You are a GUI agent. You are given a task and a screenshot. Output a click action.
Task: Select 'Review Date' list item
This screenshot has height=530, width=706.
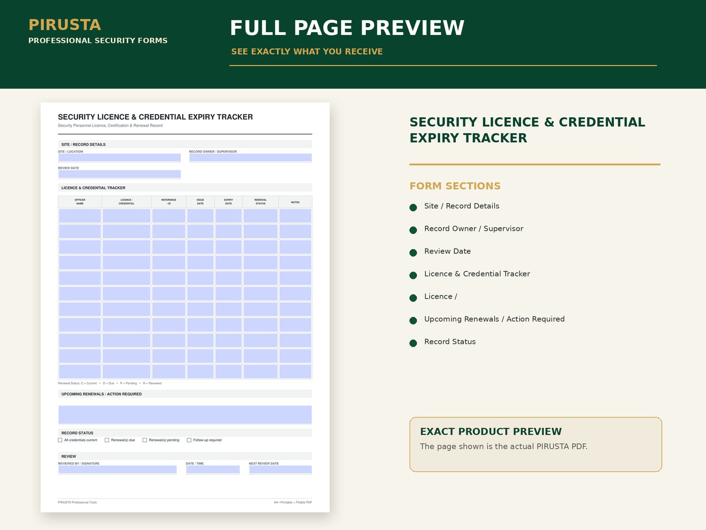click(448, 251)
